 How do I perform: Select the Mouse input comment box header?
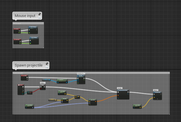click(x=28, y=23)
